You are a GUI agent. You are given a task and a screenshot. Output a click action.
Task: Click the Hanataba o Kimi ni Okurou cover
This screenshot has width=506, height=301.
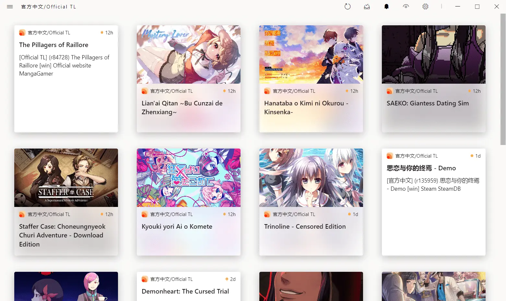[311, 54]
